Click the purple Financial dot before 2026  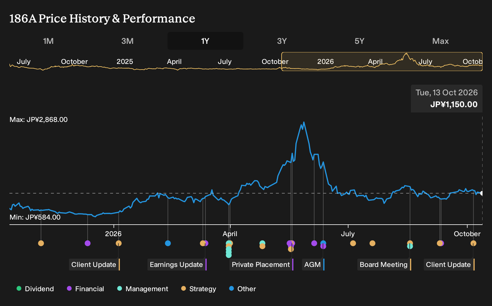point(88,243)
